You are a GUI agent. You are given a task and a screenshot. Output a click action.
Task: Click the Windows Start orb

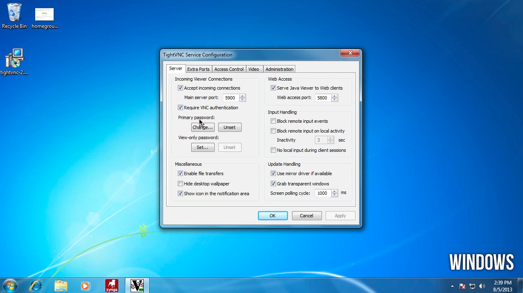(x=9, y=285)
